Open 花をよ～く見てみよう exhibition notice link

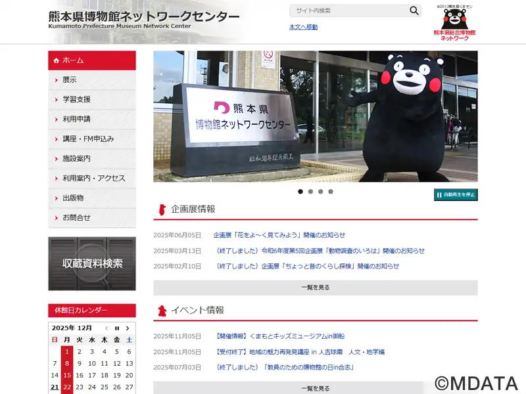pos(279,235)
